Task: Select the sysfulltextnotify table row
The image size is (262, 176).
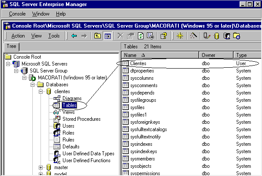Action: [191, 137]
